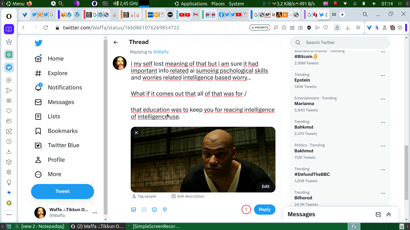Expand the Messages drawer with chevrons
This screenshot has width=410, height=230.
(x=389, y=214)
